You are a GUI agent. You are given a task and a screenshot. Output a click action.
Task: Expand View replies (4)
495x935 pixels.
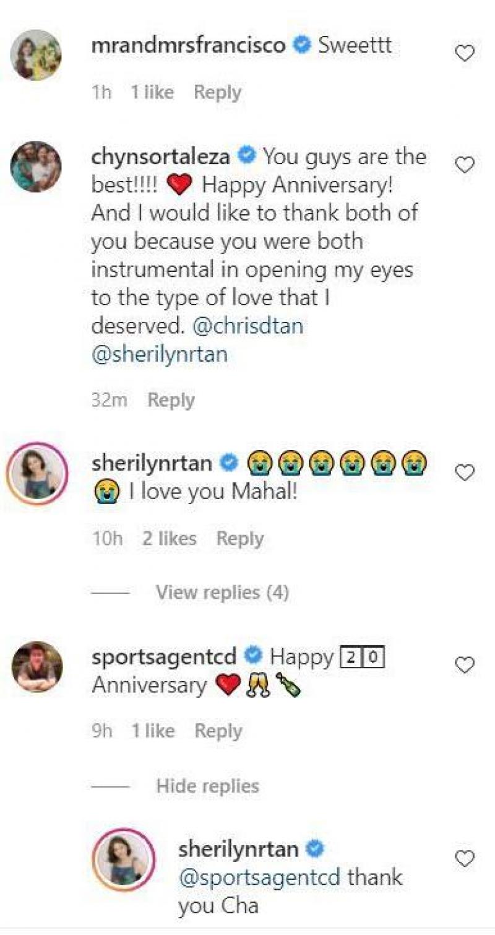[222, 593]
